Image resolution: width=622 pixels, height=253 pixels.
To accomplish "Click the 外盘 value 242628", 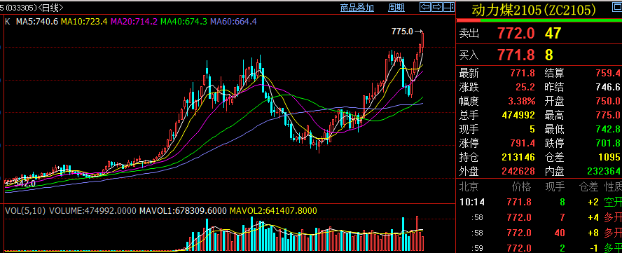I will coord(518,171).
